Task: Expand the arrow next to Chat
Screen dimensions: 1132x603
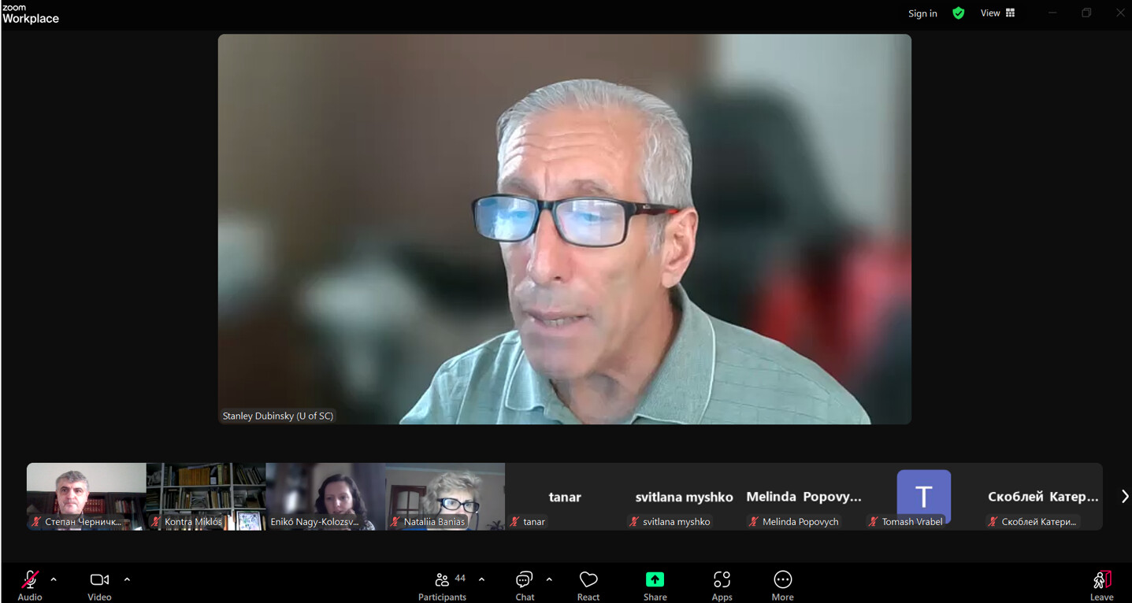Action: click(549, 579)
